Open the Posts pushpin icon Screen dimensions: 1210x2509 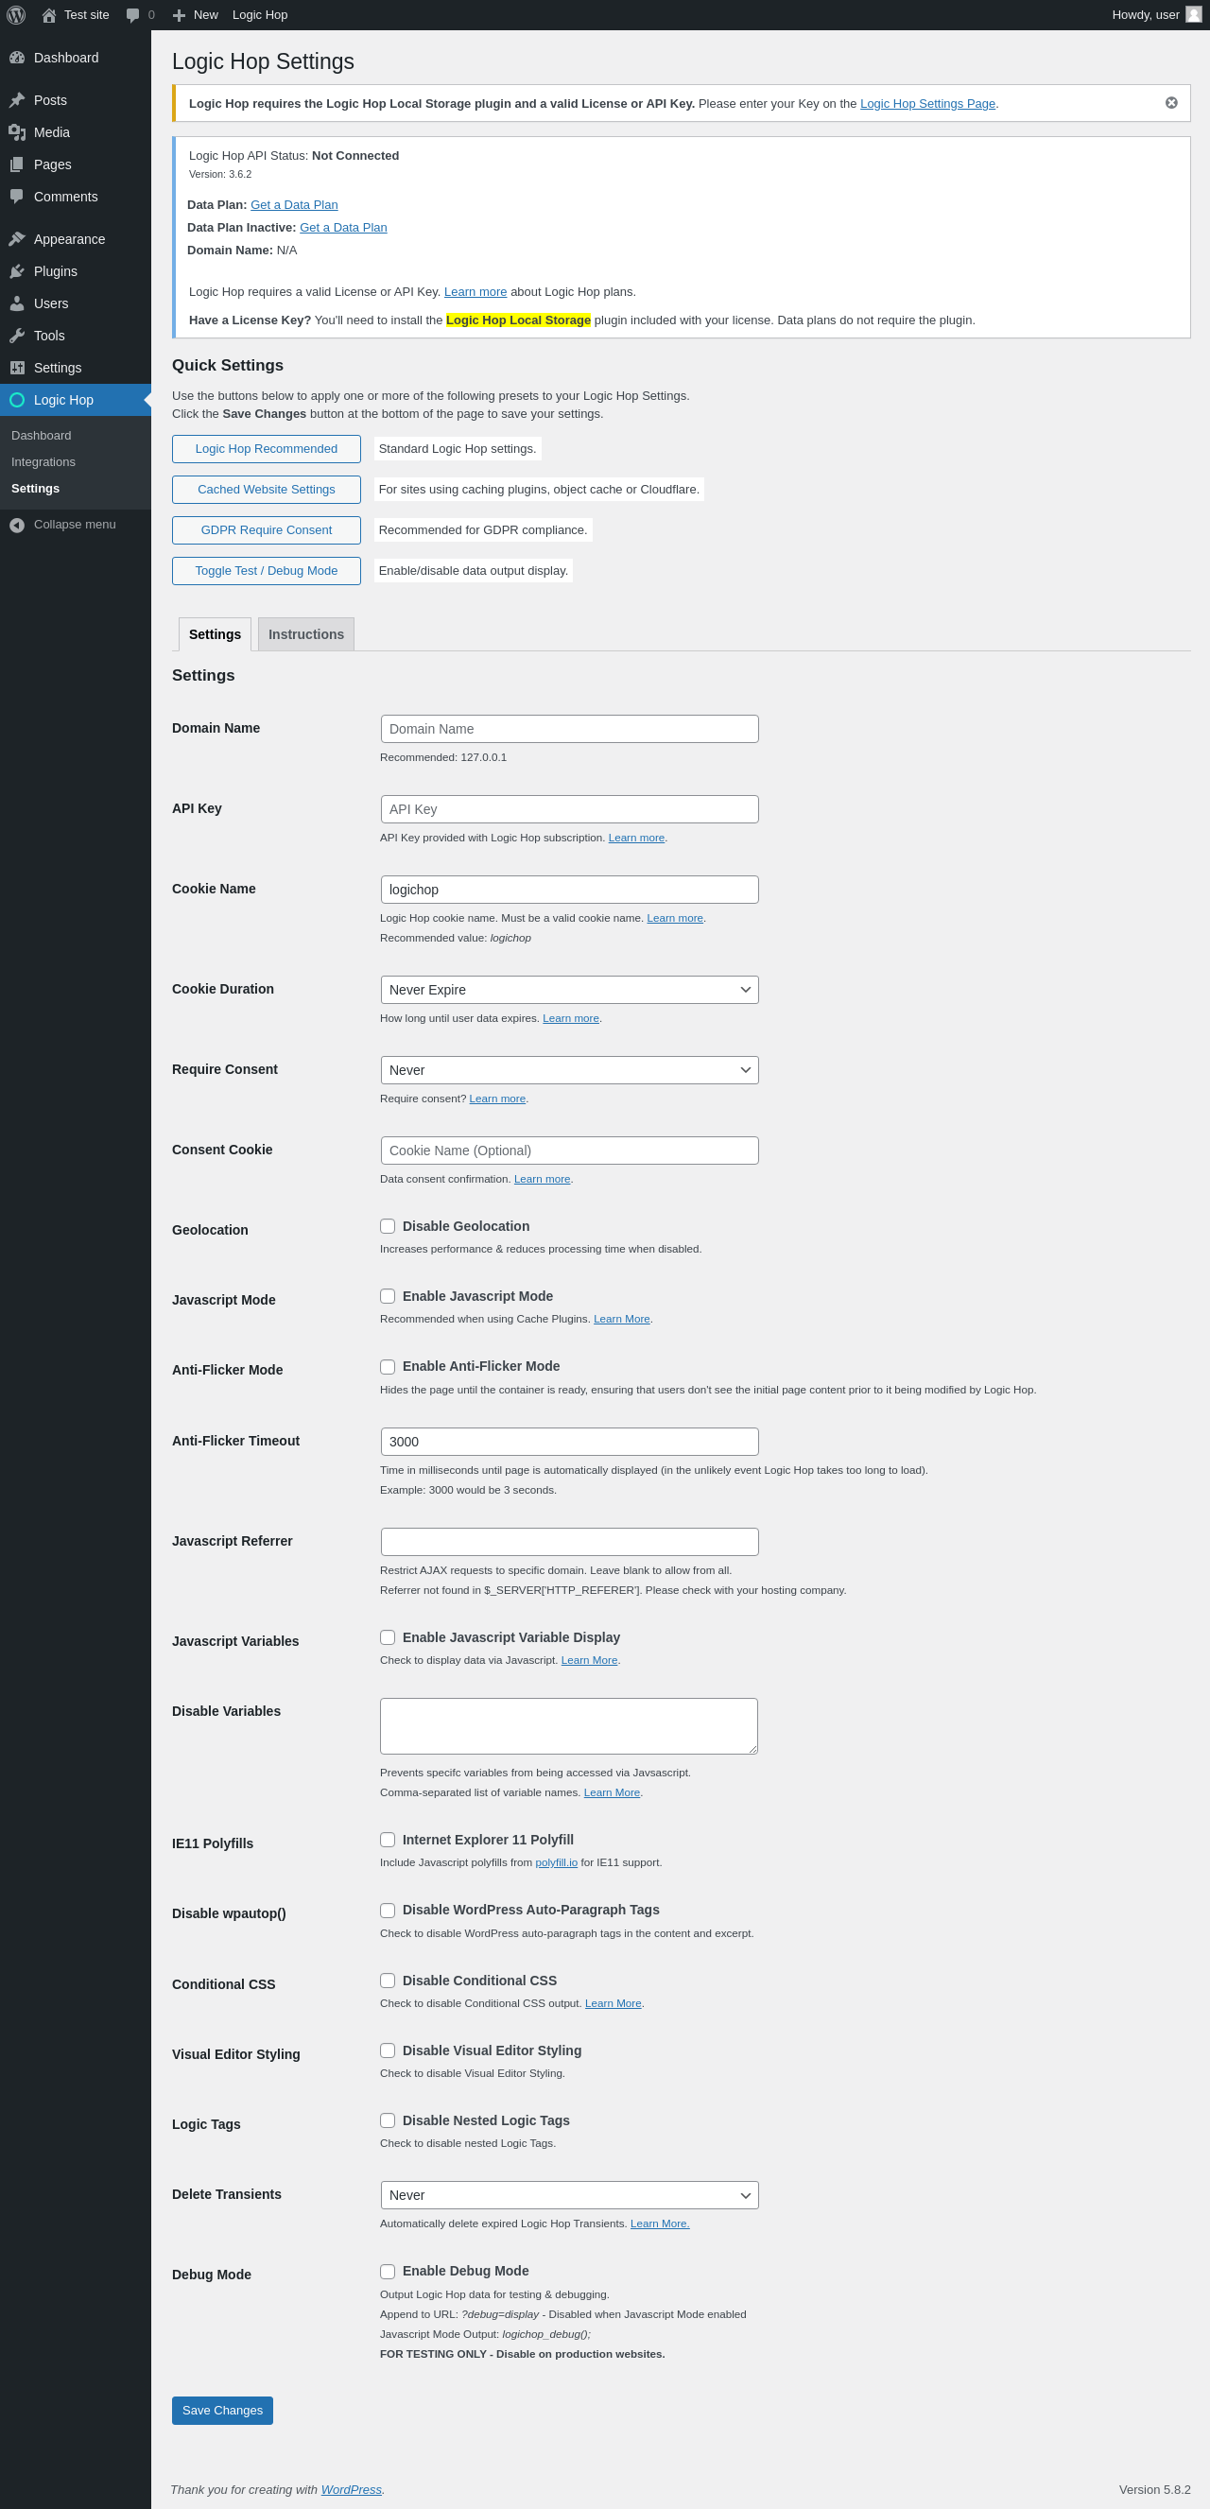coord(17,100)
